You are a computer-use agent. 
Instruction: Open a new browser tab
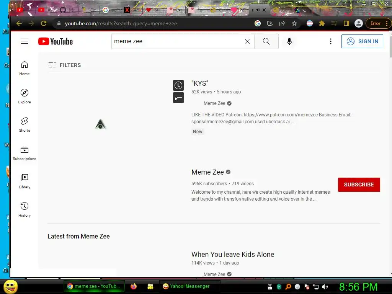coord(320,10)
